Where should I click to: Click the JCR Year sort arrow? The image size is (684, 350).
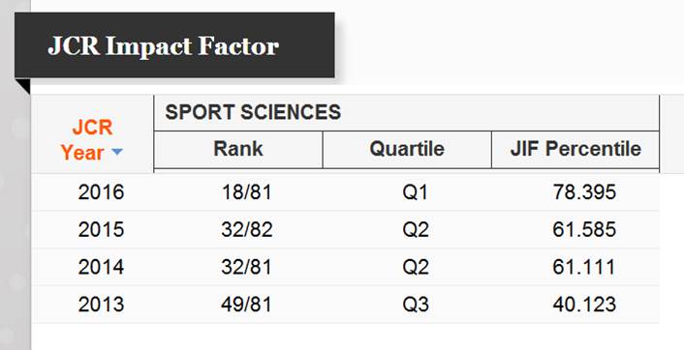pos(117,152)
